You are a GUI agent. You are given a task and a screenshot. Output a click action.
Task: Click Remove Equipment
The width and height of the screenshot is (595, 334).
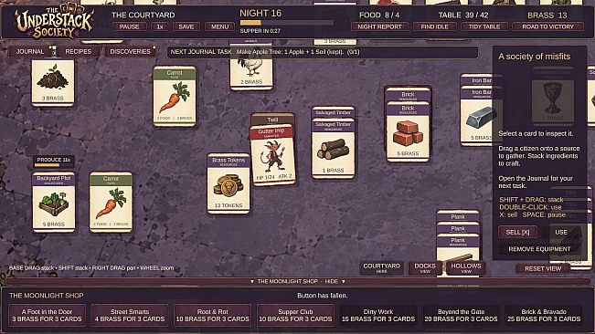click(x=539, y=249)
